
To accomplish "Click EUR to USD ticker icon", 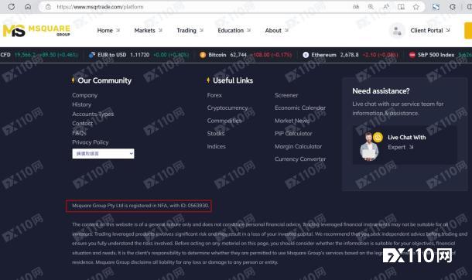I will click(92, 55).
